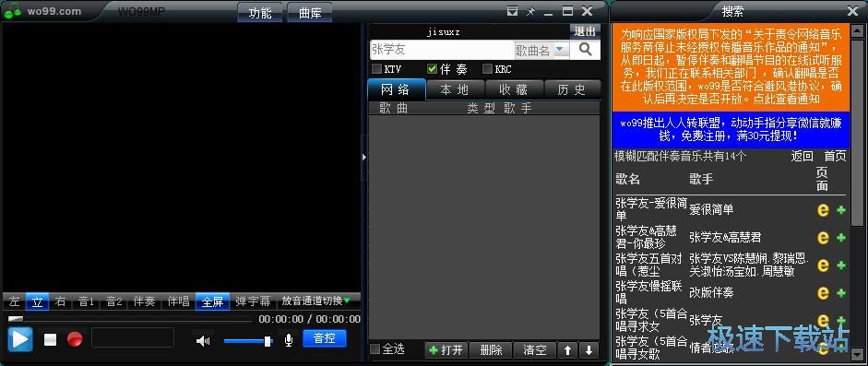The height and width of the screenshot is (366, 868).
Task: Click the 音控 button
Action: [x=325, y=338]
